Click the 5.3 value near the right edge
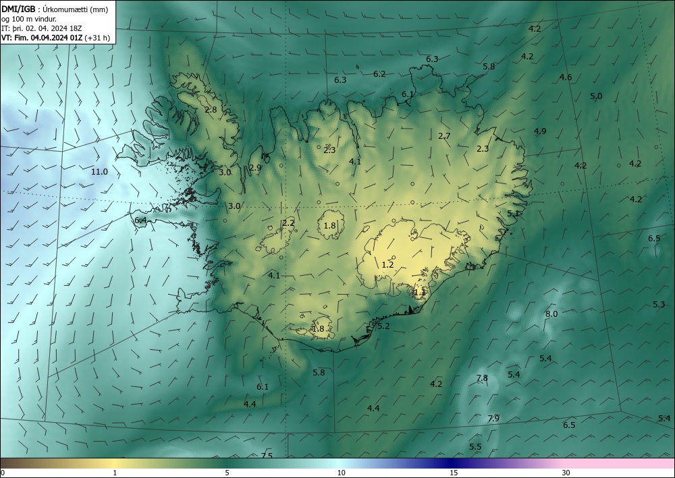Viewport: 675px width, 478px height. pyautogui.click(x=659, y=304)
